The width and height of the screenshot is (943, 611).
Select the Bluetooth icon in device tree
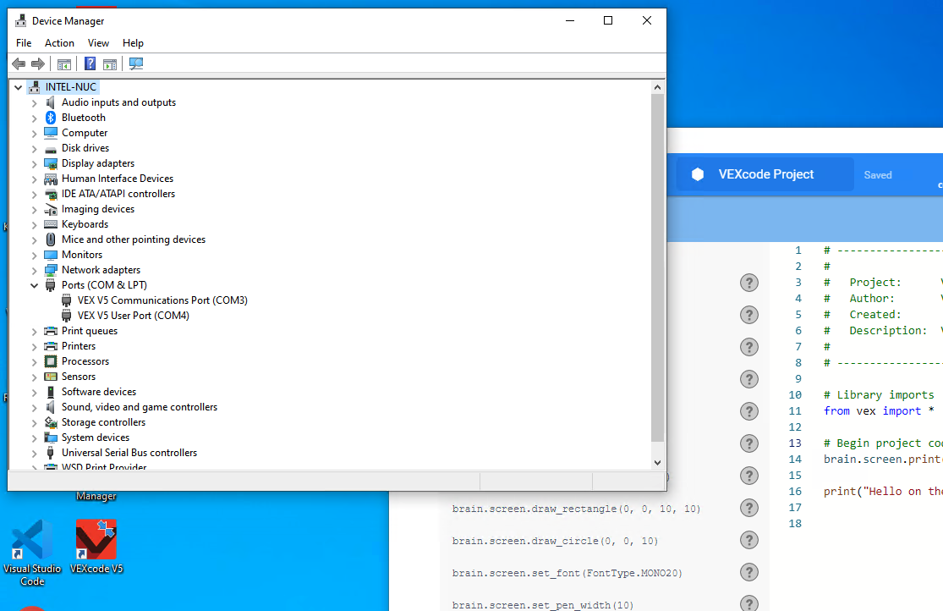point(51,118)
